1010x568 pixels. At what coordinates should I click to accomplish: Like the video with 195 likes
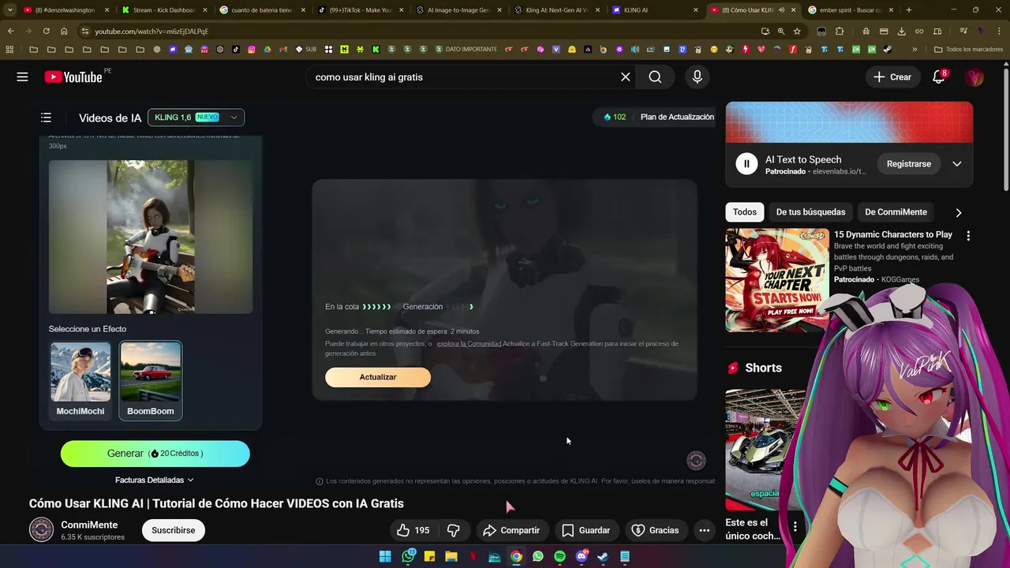pyautogui.click(x=413, y=530)
